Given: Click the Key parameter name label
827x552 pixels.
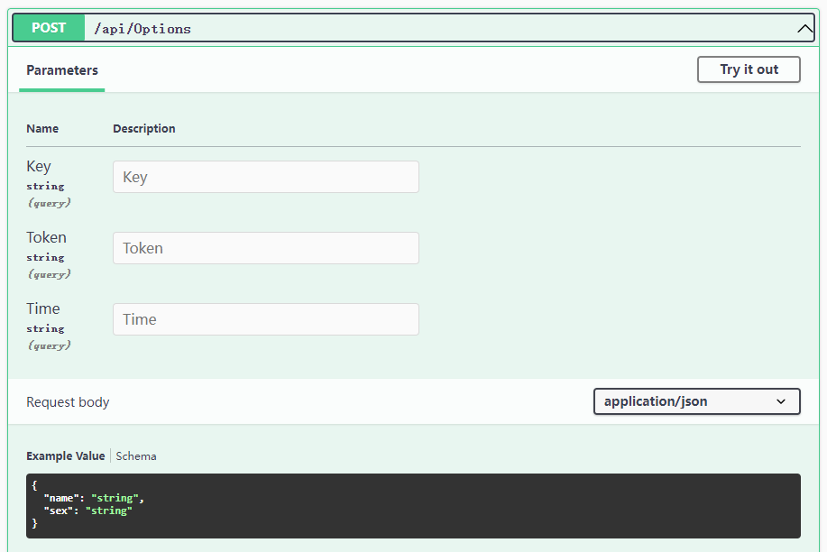Looking at the screenshot, I should 39,166.
